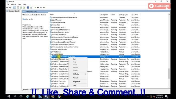Open the View menu
The image size is (176, 99).
point(19,4)
